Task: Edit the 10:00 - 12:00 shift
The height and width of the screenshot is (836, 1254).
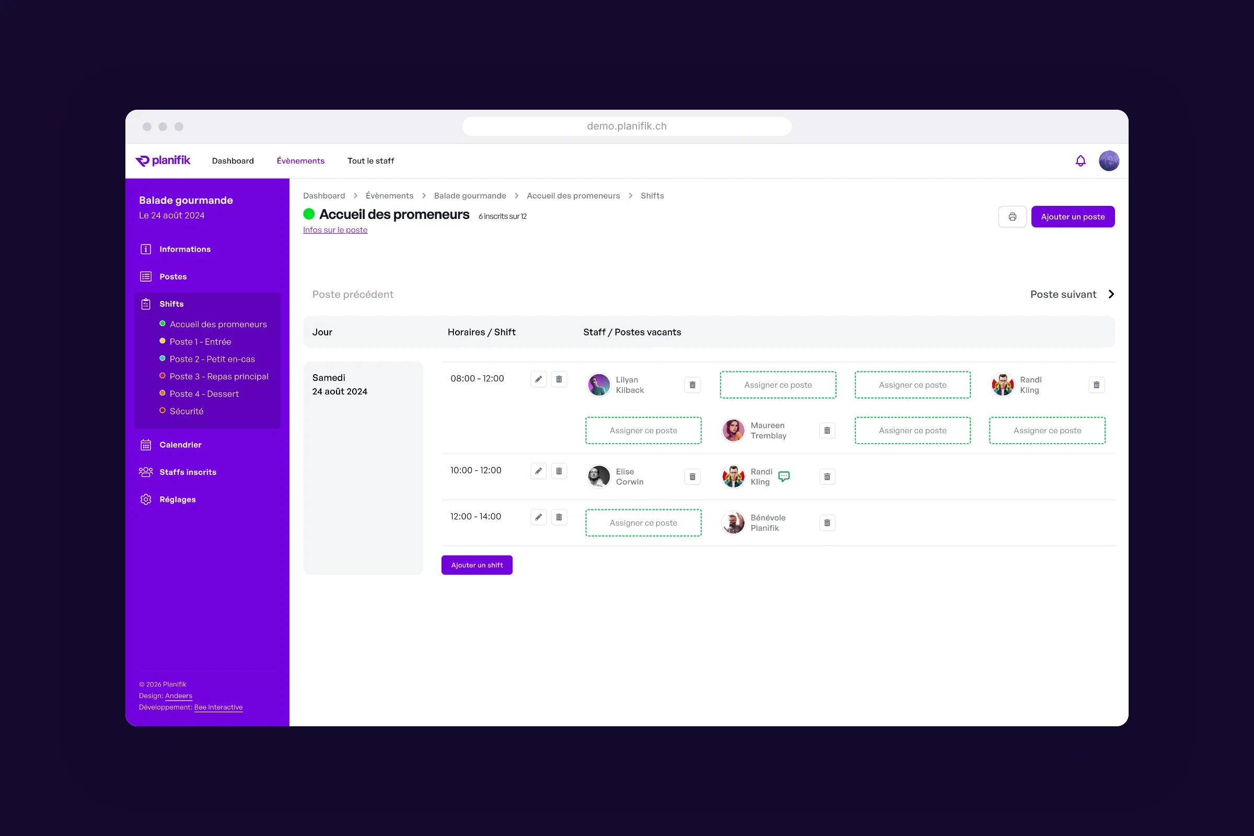Action: tap(539, 471)
